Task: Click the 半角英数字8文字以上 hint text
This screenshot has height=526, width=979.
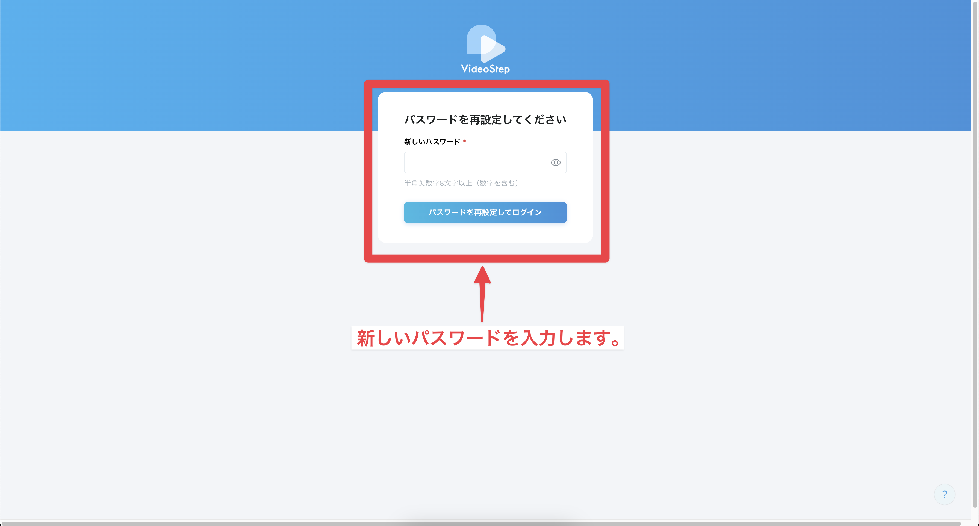Action: point(461,183)
